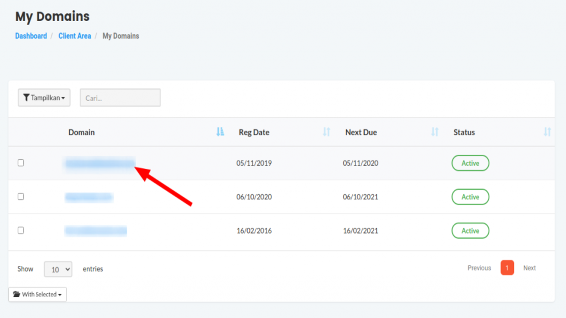This screenshot has height=318, width=566.
Task: Click inside the Cari search field
Action: coord(120,98)
